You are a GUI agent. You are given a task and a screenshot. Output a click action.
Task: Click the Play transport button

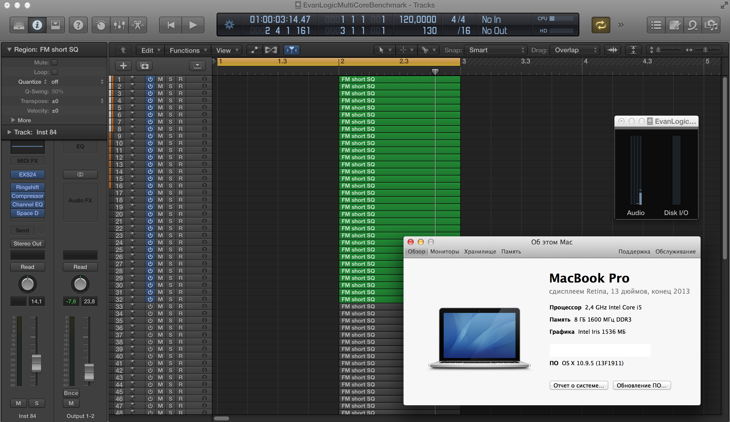(193, 25)
